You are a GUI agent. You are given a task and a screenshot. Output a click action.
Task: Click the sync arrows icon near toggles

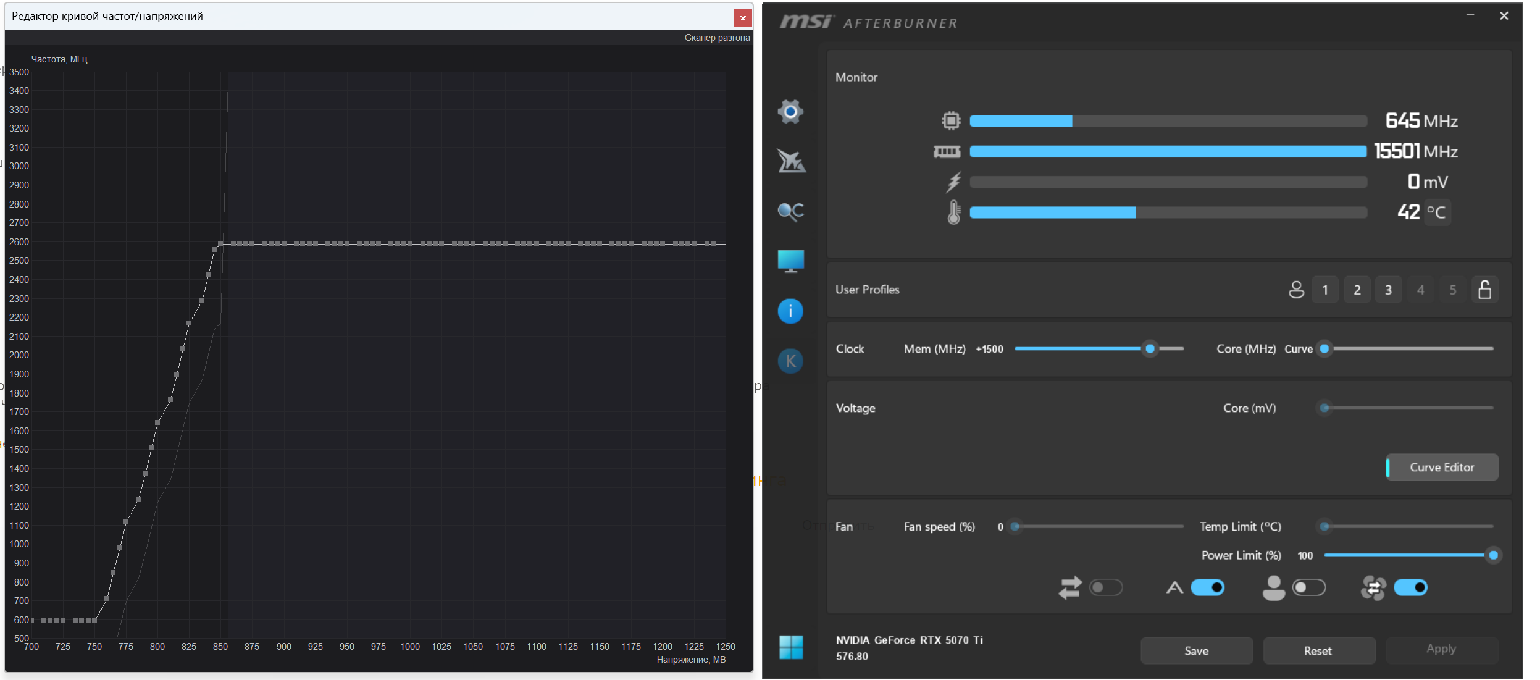point(1070,587)
